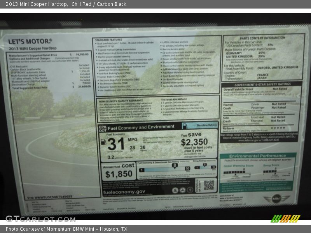Click 'GOVERNMENT 5-STAR SAFETY RATINGS' heading
This screenshot has width=311, height=233.
point(263,84)
